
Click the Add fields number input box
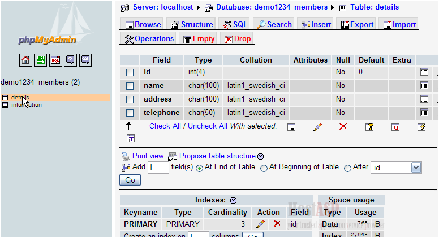[158, 168]
